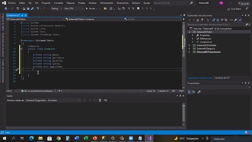Open the Debug configuration dropdown

(x=56, y=9)
